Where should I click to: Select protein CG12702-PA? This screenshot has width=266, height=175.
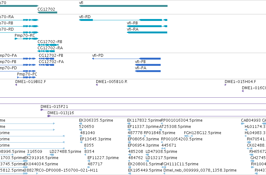[x=51, y=62]
